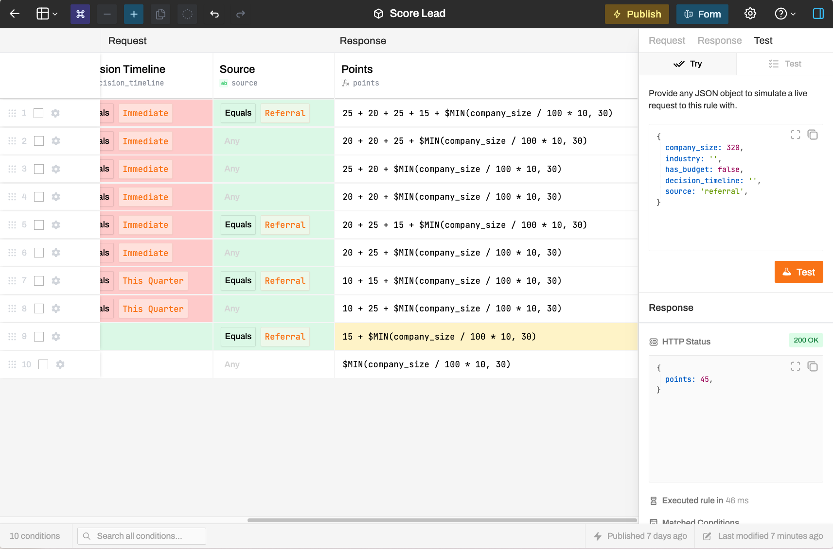The width and height of the screenshot is (833, 549).
Task: Switch to the Test sub-tab with checklist icon
Action: pos(785,64)
